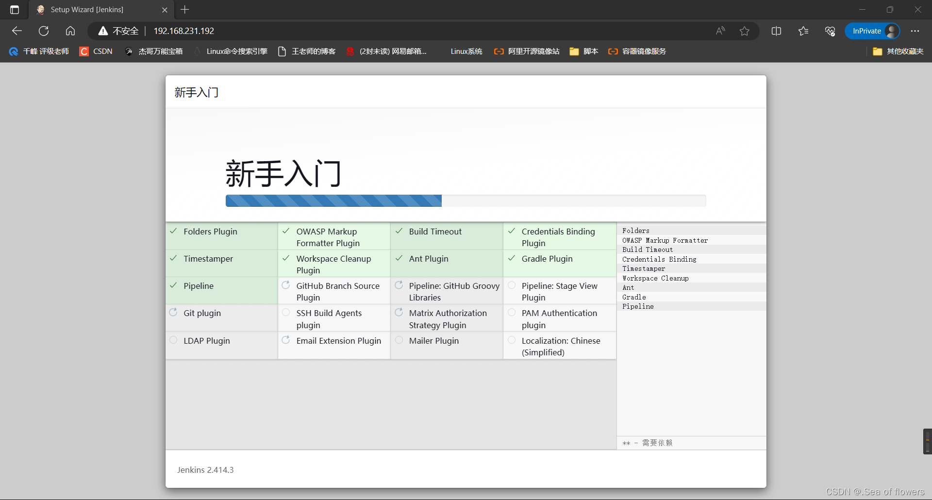The height and width of the screenshot is (500, 932).
Task: Select 'Credentials Binding' in install log
Action: 659,259
